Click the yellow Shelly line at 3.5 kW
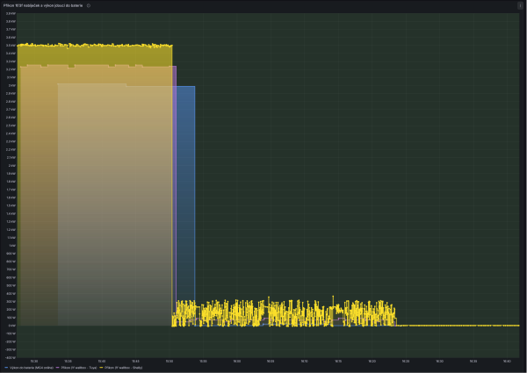 coord(95,45)
